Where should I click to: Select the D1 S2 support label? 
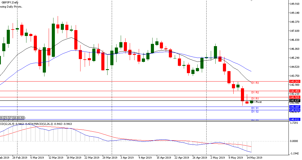pyautogui.click(x=255, y=112)
